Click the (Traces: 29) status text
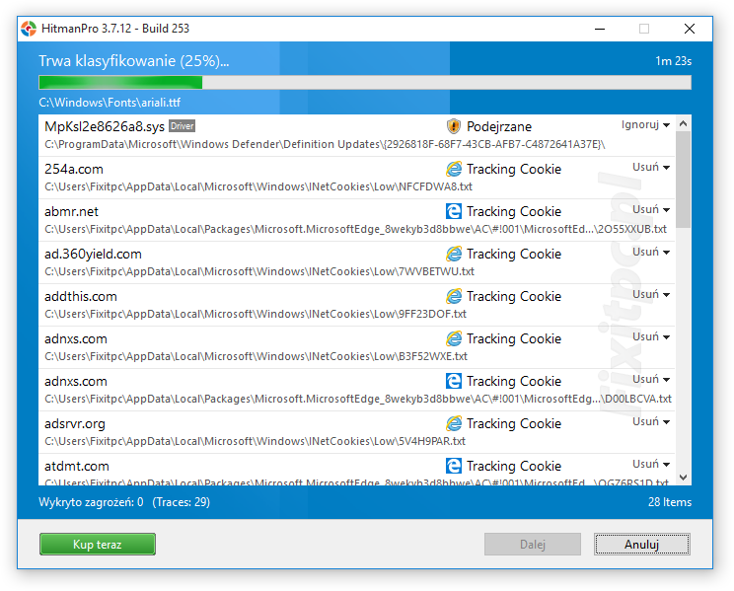Viewport: 734px width, 591px height. (182, 502)
